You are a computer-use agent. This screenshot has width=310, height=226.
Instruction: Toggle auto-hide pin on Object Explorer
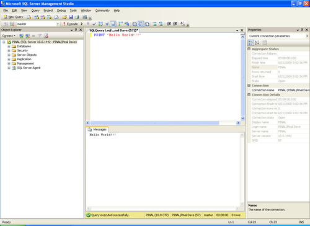click(x=76, y=30)
